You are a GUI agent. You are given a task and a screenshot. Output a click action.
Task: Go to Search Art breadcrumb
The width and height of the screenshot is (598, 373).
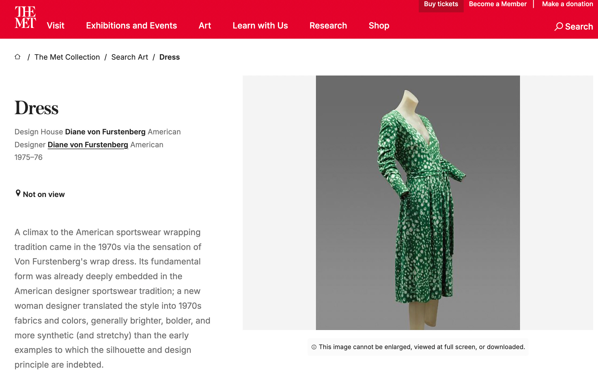click(x=129, y=57)
